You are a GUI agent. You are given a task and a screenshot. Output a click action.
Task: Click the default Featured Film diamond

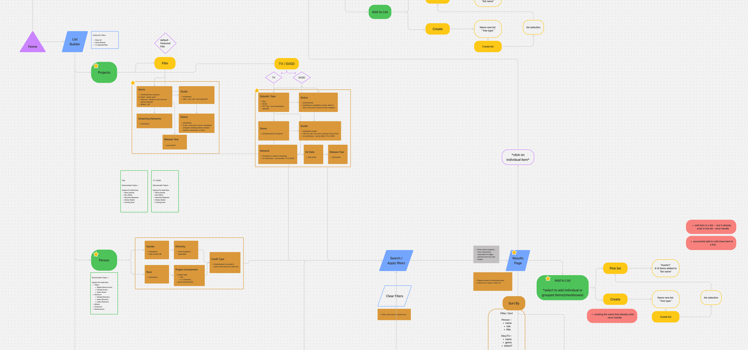tap(165, 43)
